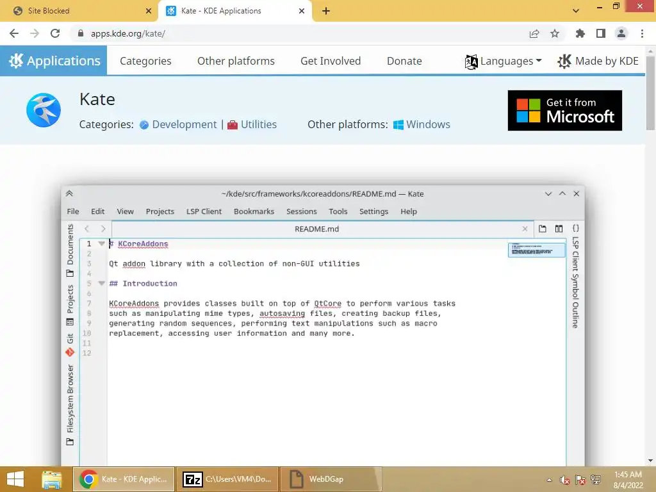This screenshot has height=492, width=656.
Task: Switch to 7-Zip window in taskbar
Action: pos(227,479)
